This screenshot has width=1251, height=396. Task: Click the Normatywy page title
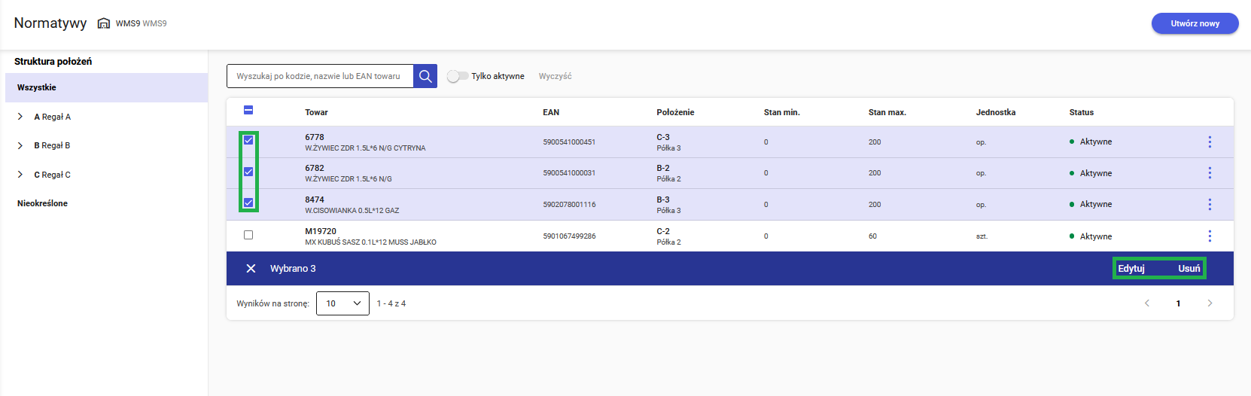50,23
